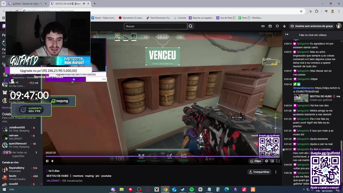Open CapCut from the taskbar
Screen dimensions: 343x193
point(200,190)
